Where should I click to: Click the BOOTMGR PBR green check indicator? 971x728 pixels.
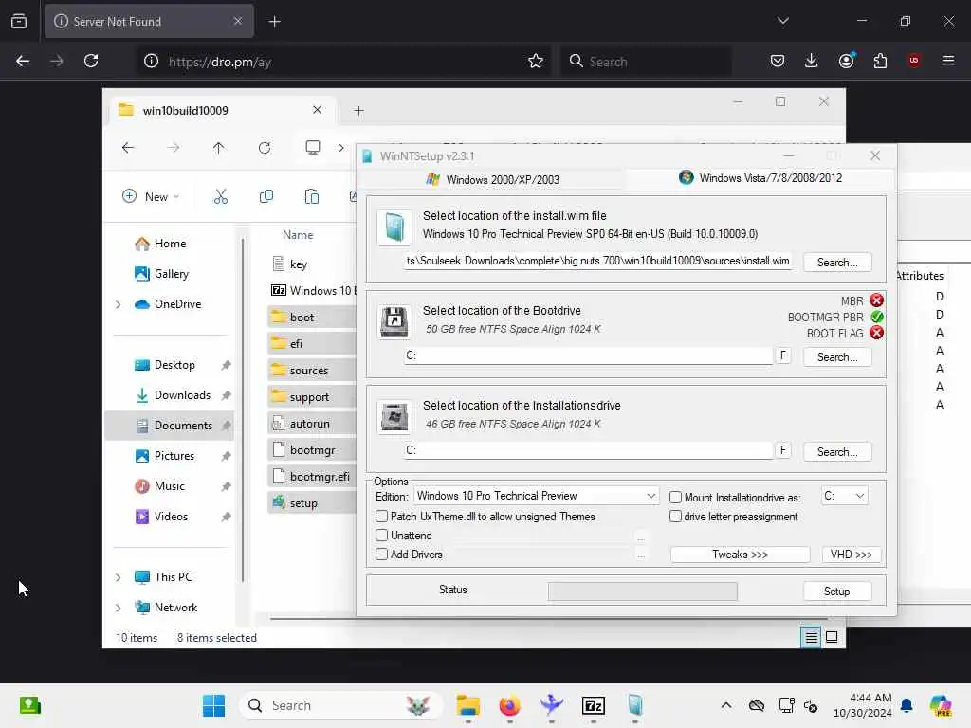[876, 317]
